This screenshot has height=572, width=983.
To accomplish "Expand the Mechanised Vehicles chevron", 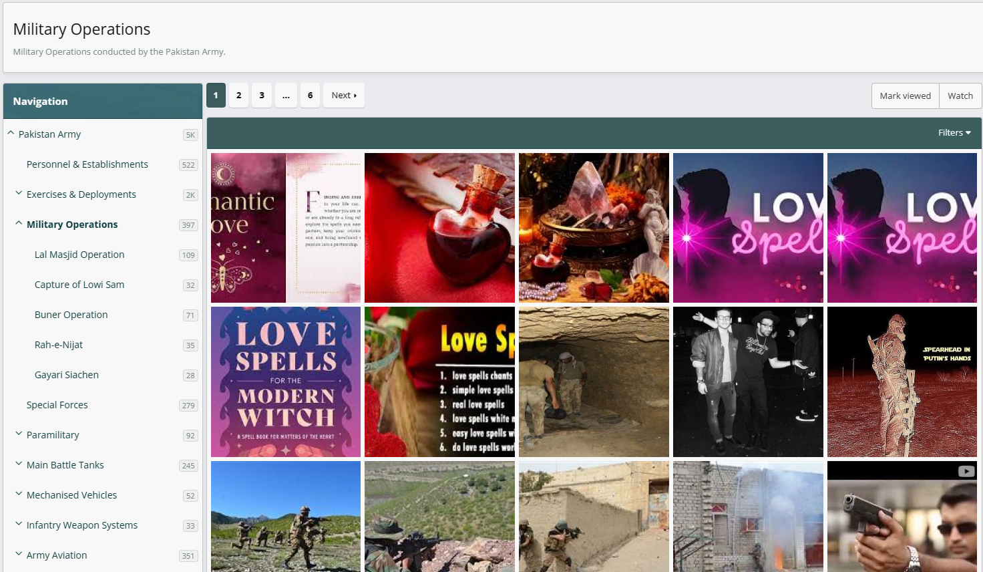I will tap(19, 494).
